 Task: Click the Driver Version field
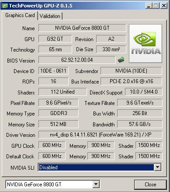pyautogui.click(x=100, y=135)
